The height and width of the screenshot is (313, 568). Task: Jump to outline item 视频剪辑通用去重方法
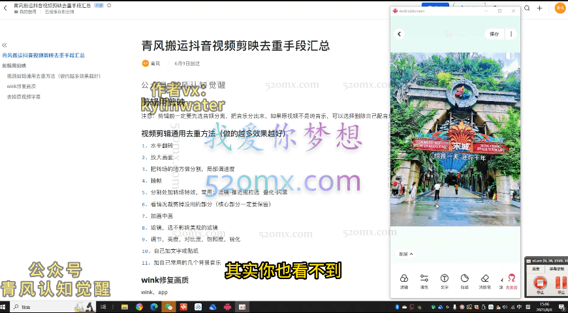[x=54, y=76]
